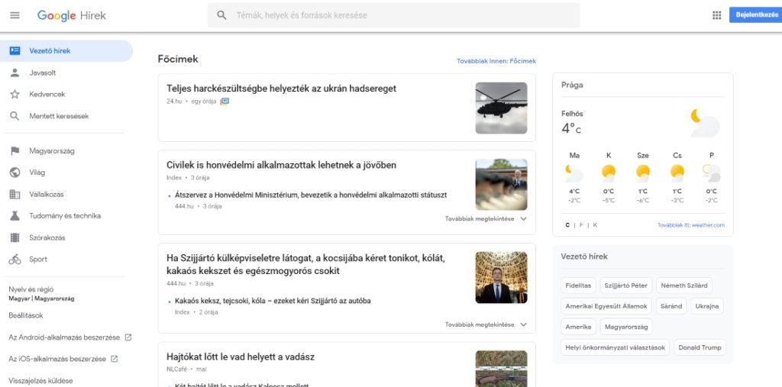Open the hamburger main menu
782x387 pixels.
point(15,15)
